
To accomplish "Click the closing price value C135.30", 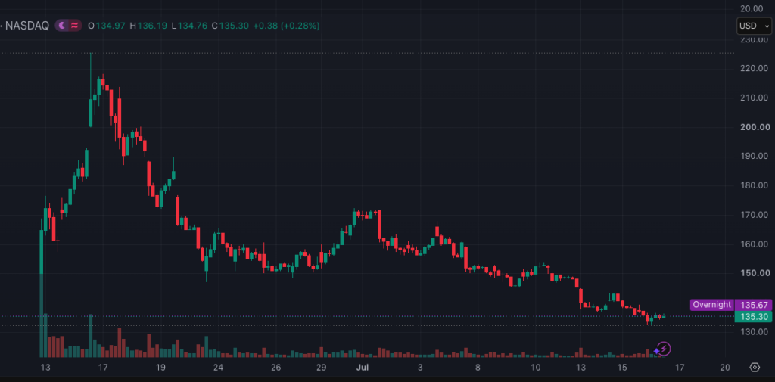I will click(x=230, y=26).
